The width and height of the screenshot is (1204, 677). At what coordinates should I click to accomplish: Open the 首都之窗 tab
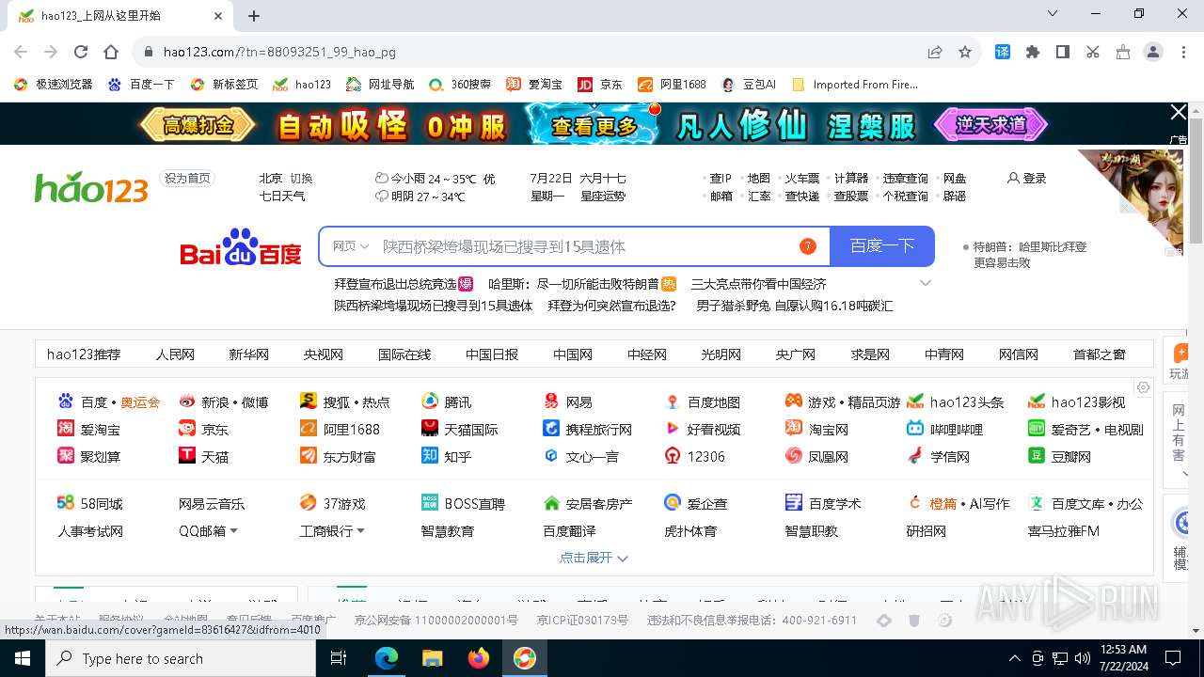point(1100,354)
